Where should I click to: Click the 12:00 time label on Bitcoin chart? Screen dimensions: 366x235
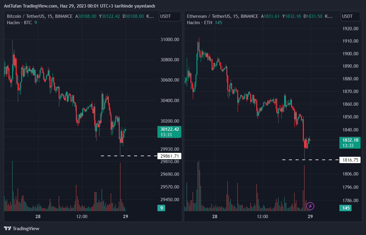point(82,216)
